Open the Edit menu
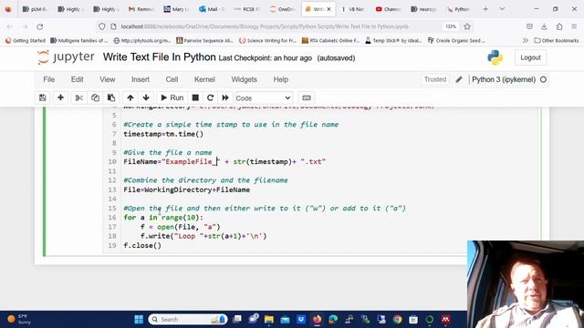 77,79
